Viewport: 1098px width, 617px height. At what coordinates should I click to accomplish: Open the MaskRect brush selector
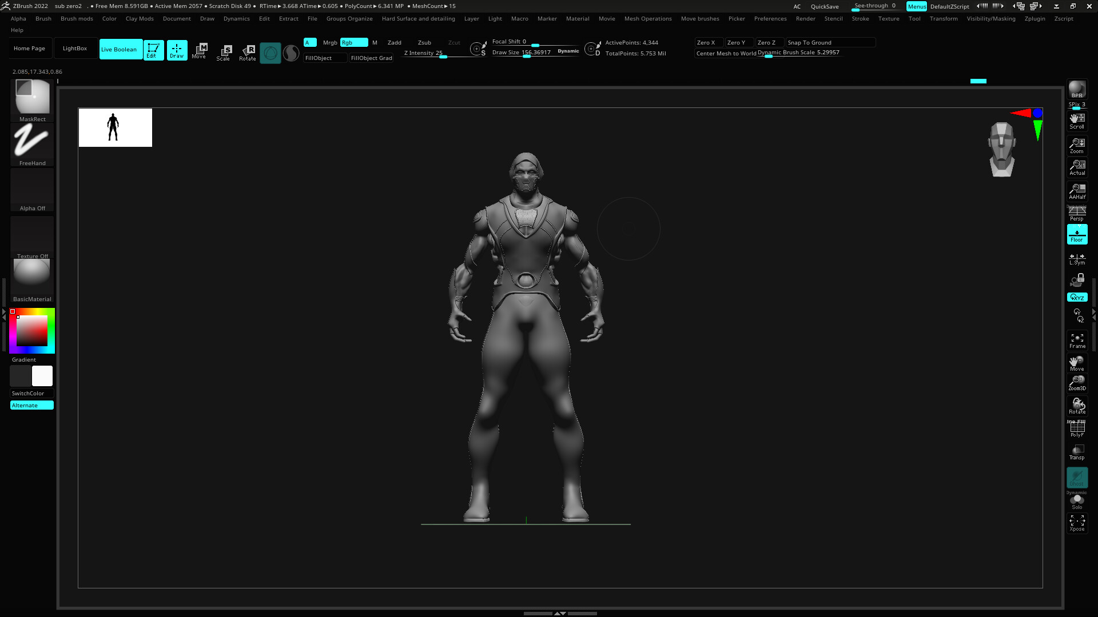click(32, 99)
